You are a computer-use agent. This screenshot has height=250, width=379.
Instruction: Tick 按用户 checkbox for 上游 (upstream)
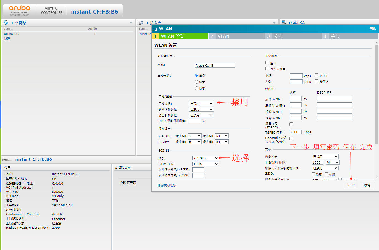click(x=316, y=81)
